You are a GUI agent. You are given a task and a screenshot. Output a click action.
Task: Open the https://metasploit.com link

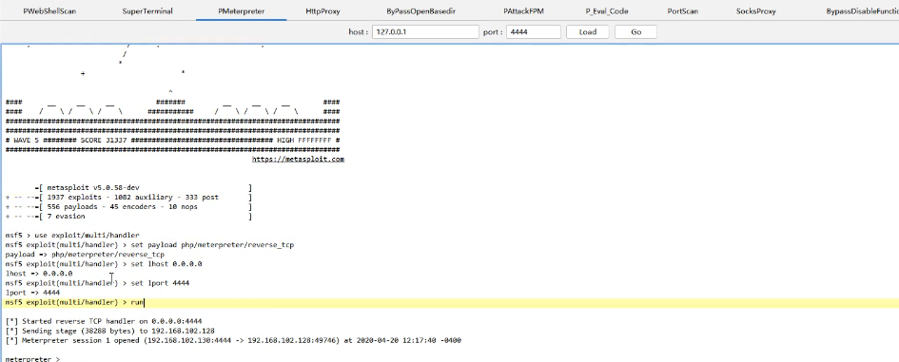click(x=298, y=160)
